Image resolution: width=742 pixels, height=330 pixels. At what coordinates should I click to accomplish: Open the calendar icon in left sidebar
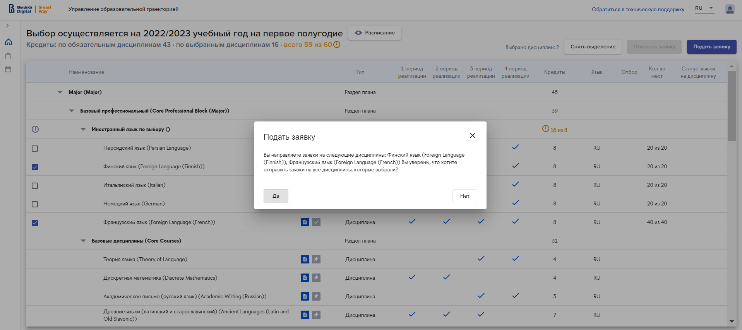[8, 70]
